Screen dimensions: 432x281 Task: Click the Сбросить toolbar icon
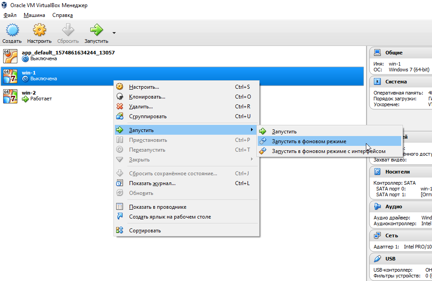point(68,30)
